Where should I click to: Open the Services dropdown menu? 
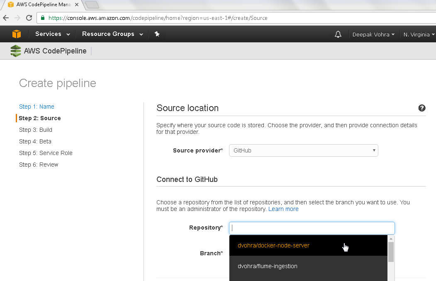53,34
